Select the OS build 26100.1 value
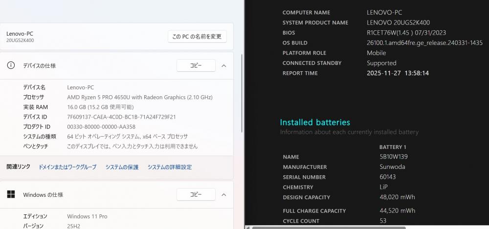 (x=424, y=42)
